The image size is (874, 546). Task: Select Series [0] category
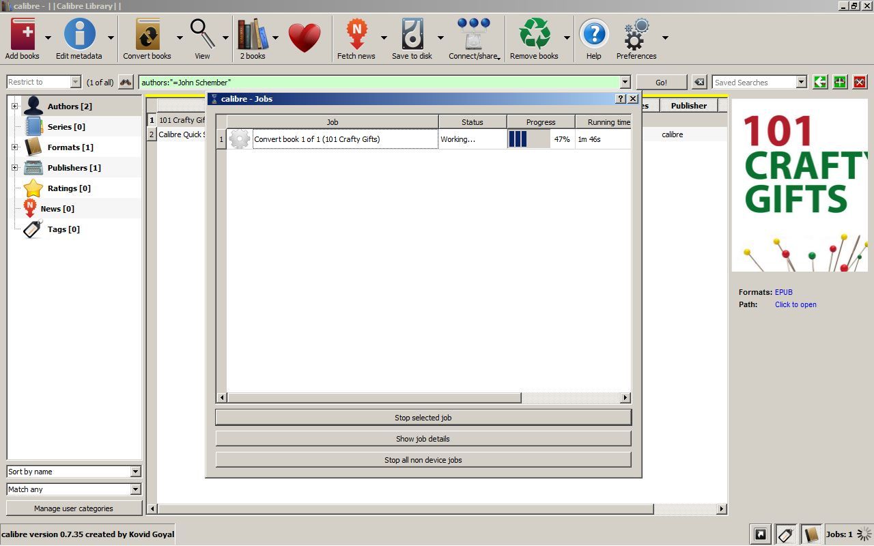click(66, 127)
